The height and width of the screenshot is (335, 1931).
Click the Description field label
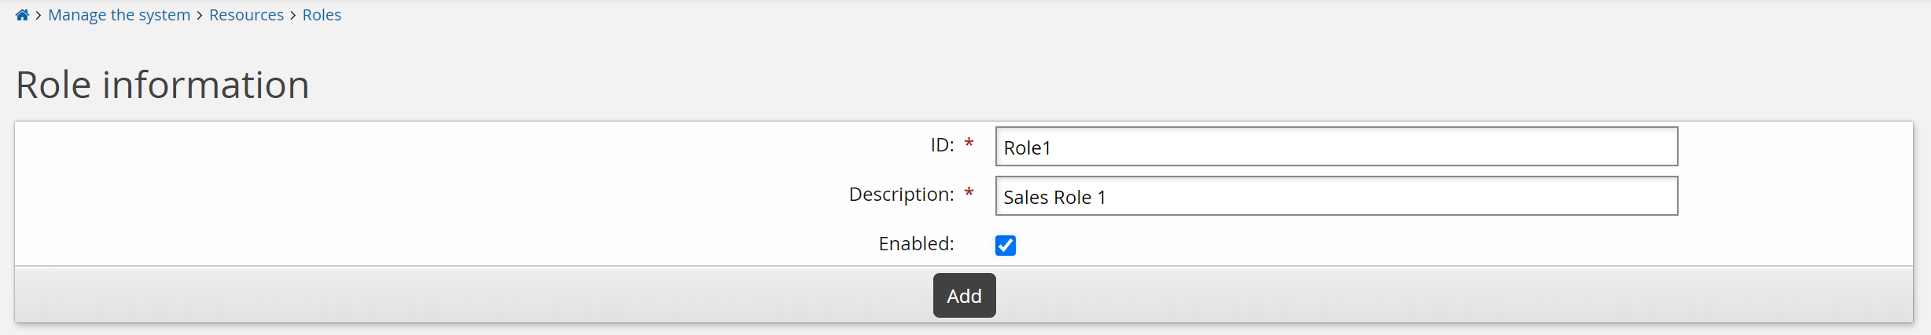click(901, 195)
